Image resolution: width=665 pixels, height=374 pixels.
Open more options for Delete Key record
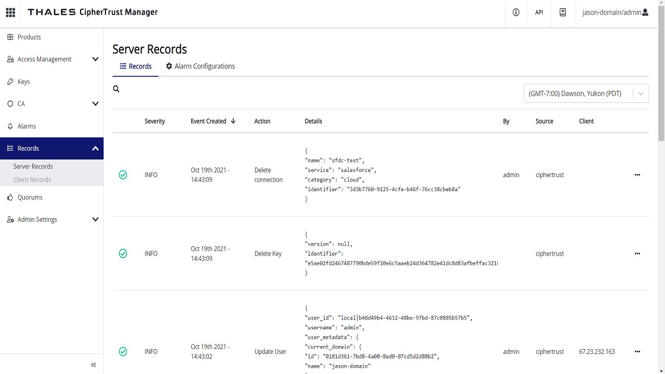[x=637, y=253]
